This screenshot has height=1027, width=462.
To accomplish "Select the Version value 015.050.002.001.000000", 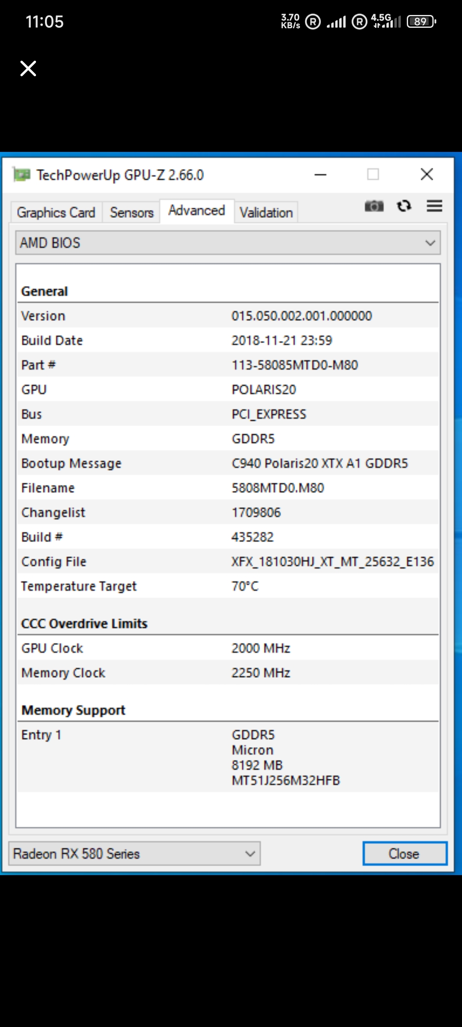I will click(302, 316).
